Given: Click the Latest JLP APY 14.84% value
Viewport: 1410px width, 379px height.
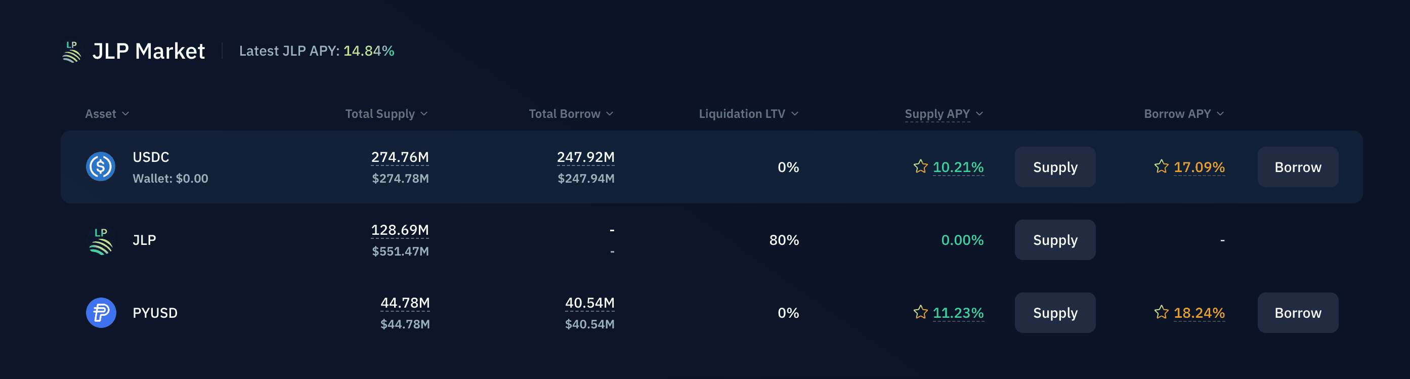Looking at the screenshot, I should (x=368, y=51).
